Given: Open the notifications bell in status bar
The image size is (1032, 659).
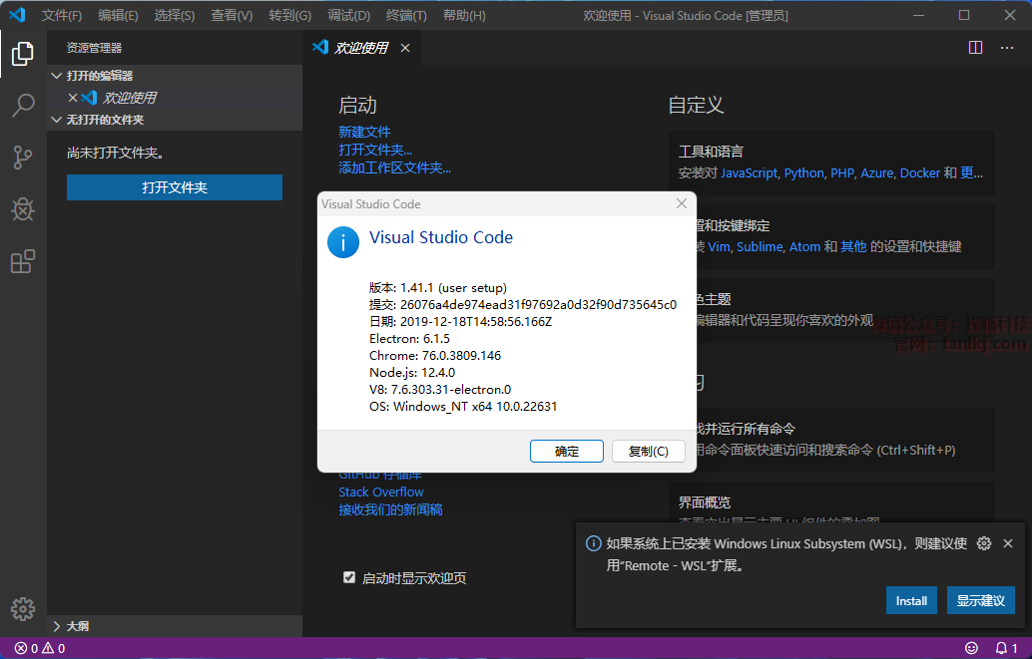Looking at the screenshot, I should tap(1006, 648).
